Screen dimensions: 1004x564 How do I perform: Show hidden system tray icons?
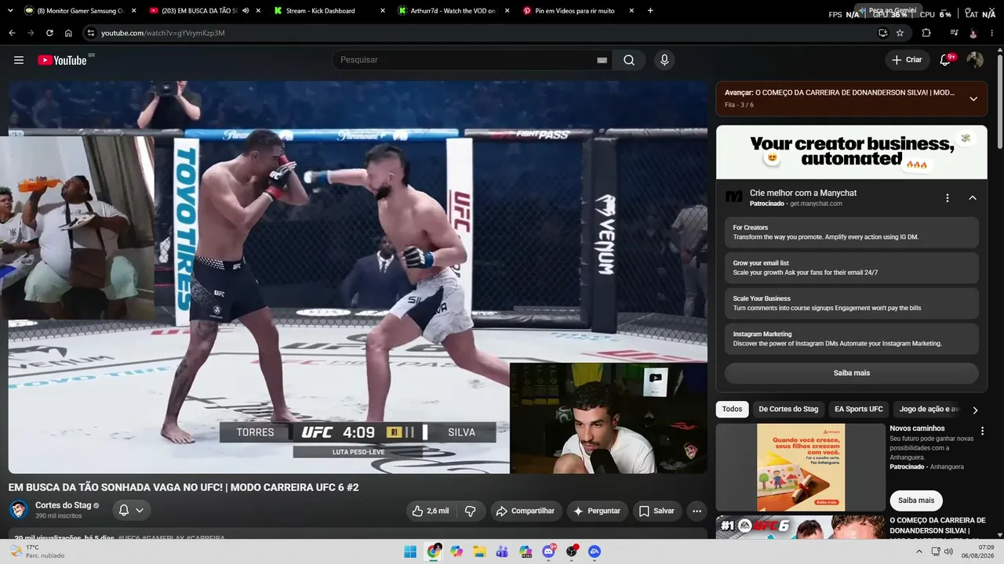[919, 551]
